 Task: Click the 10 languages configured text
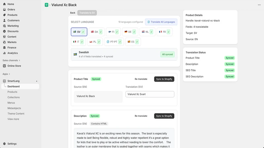click(x=131, y=22)
